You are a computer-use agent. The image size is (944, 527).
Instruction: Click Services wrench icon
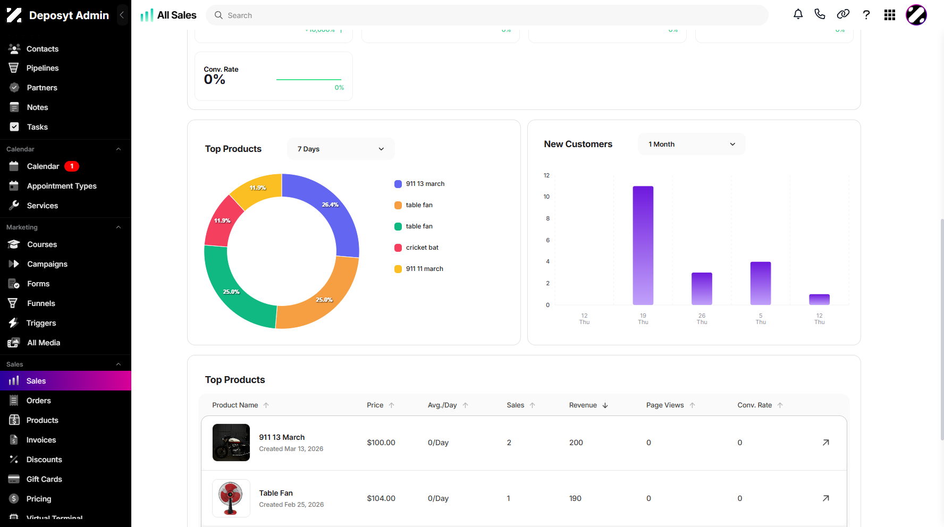pos(14,205)
